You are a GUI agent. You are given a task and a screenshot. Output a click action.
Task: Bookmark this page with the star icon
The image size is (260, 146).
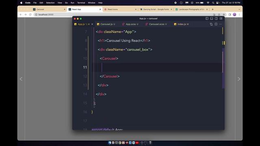224,15
